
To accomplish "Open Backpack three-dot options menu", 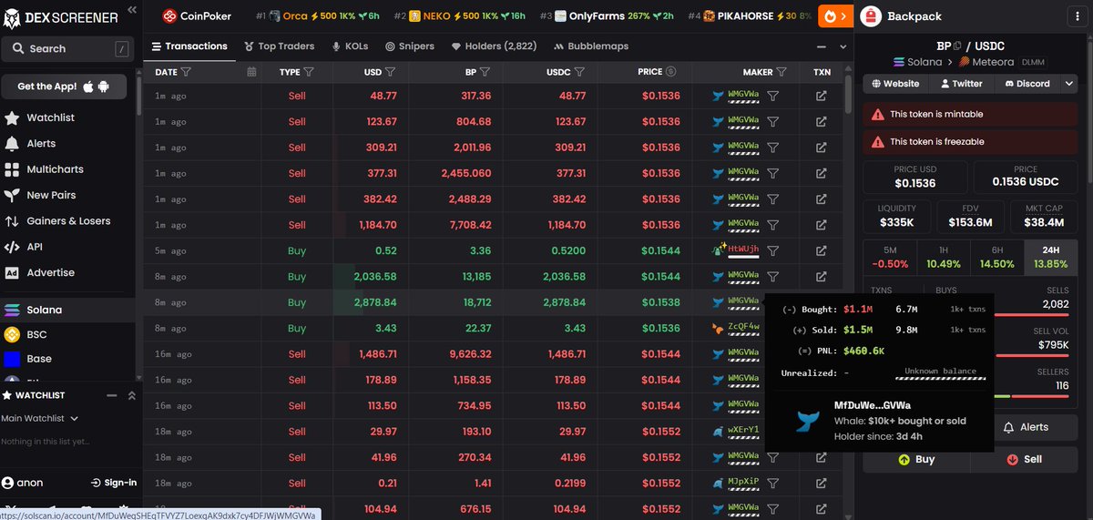I will coord(1078,16).
